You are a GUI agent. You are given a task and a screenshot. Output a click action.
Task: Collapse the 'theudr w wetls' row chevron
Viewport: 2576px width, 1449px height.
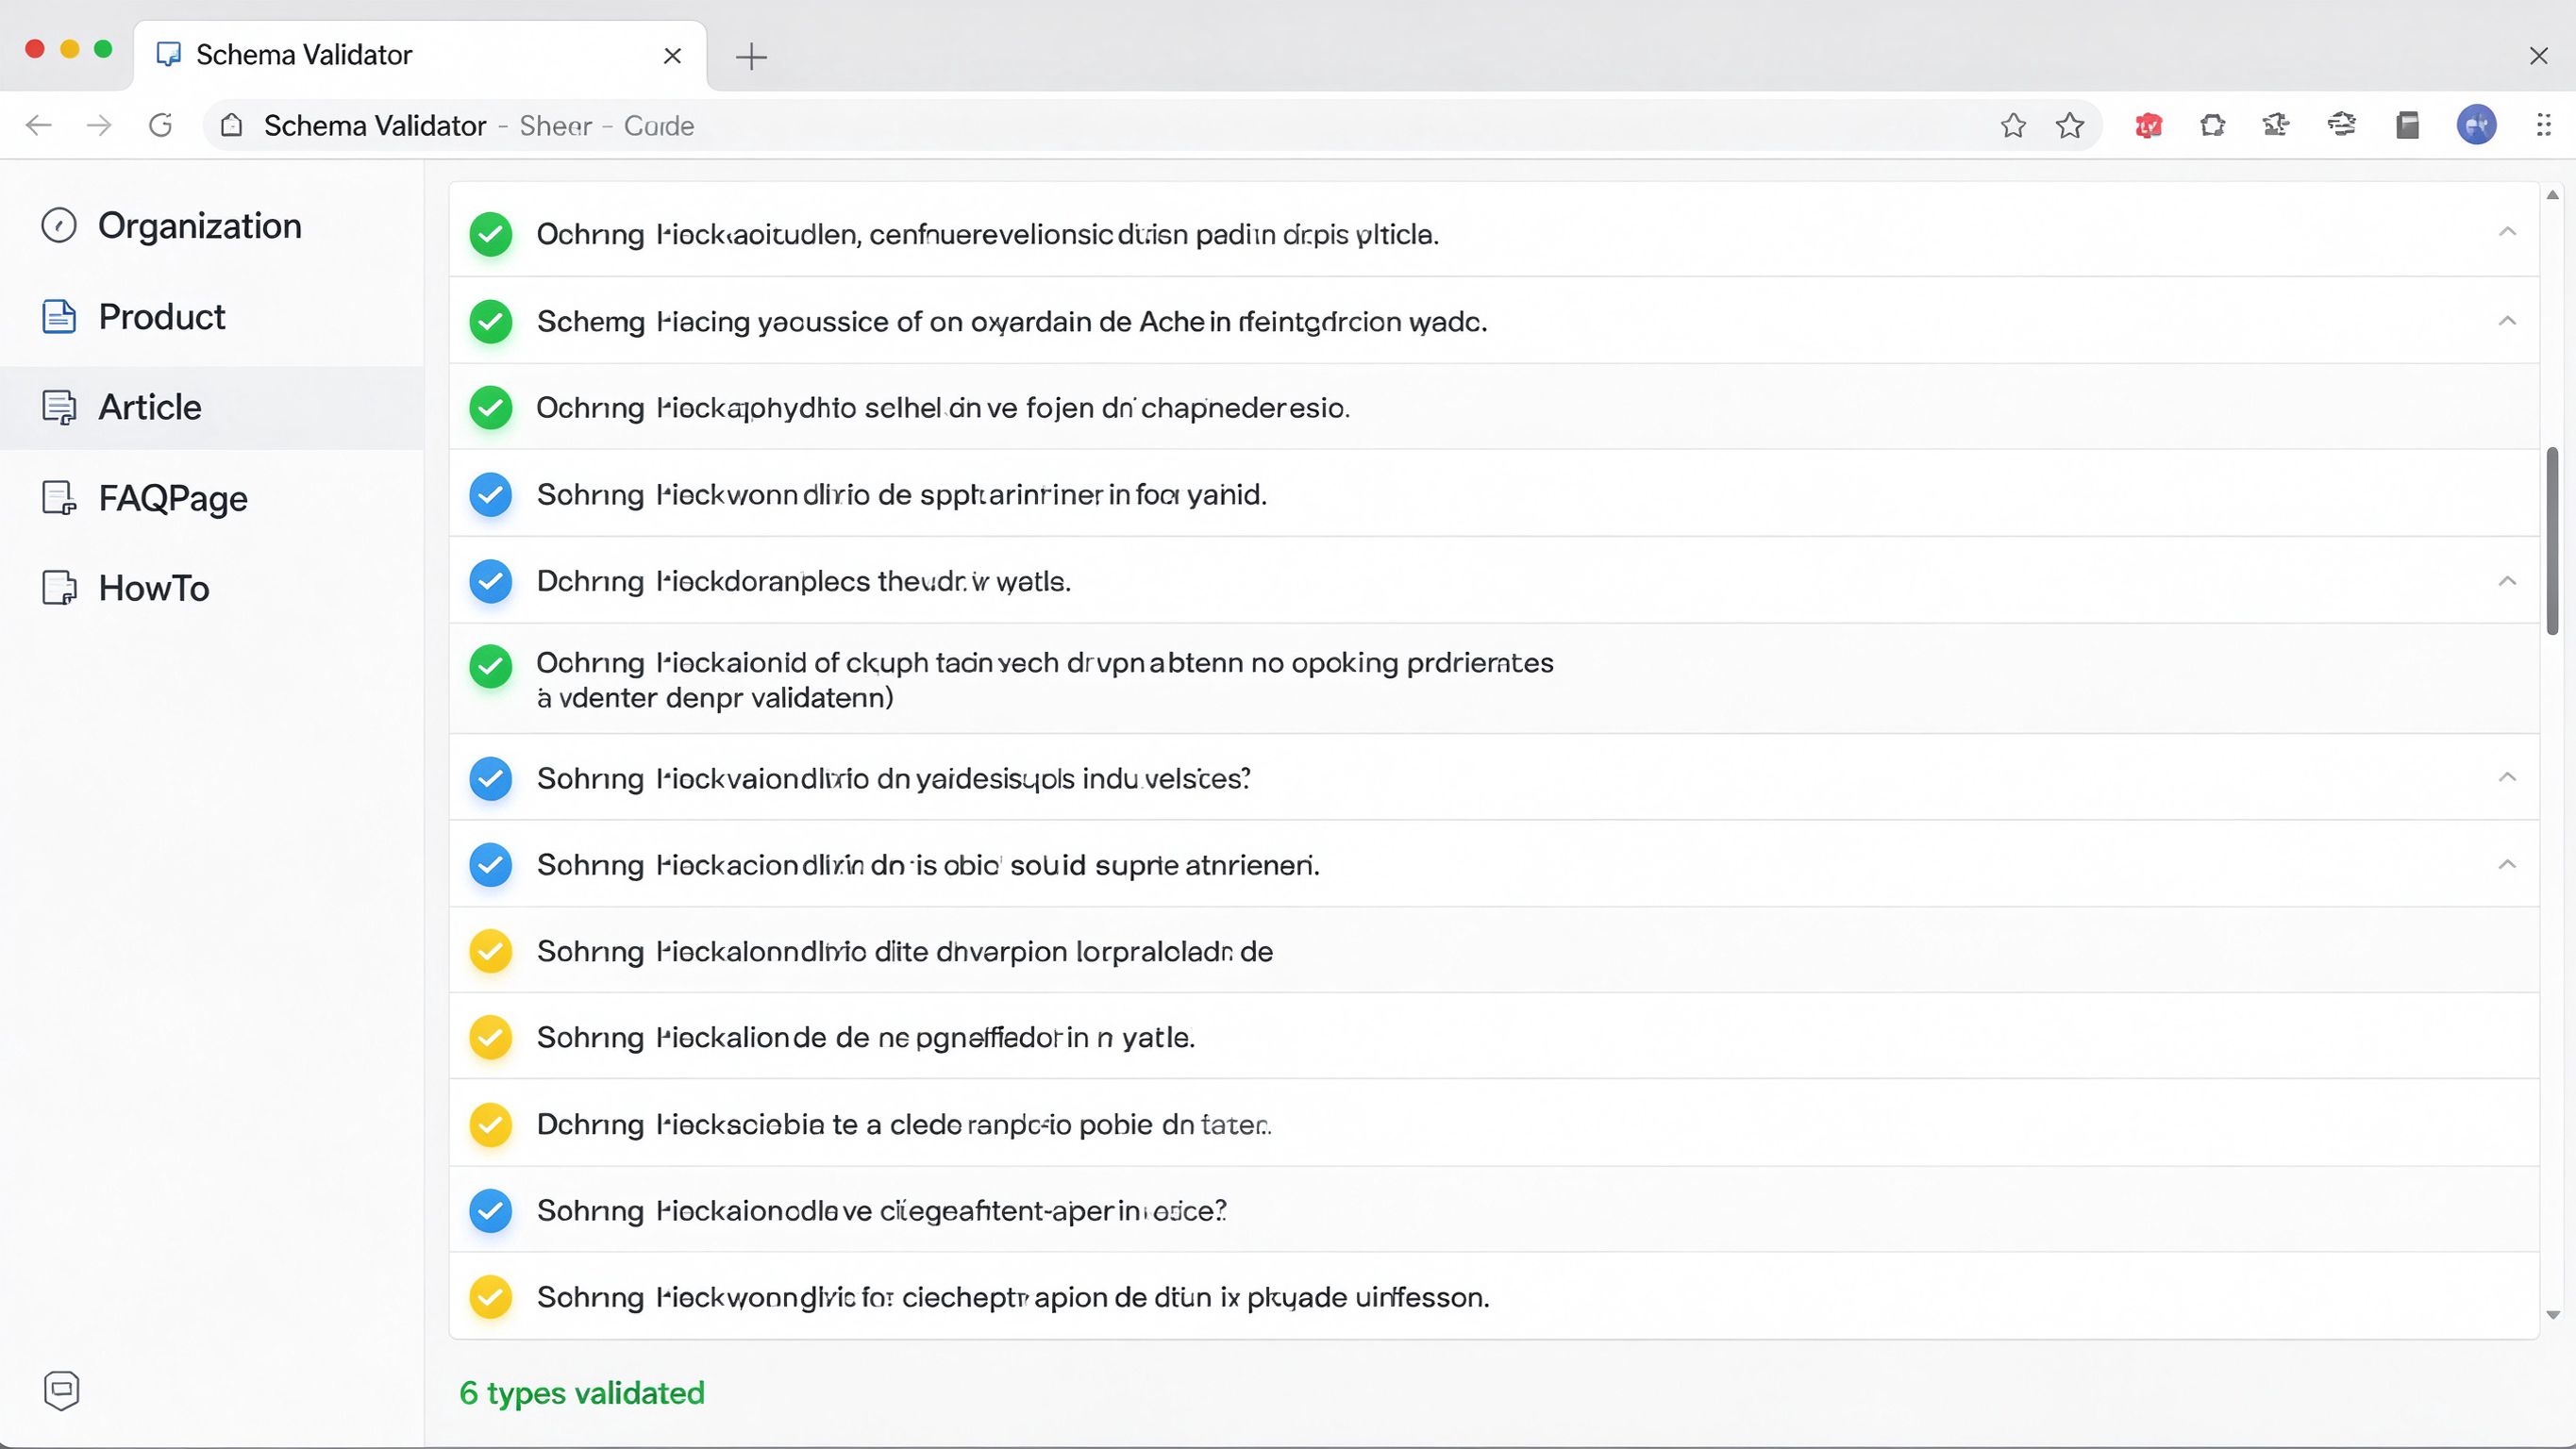pyautogui.click(x=2507, y=581)
